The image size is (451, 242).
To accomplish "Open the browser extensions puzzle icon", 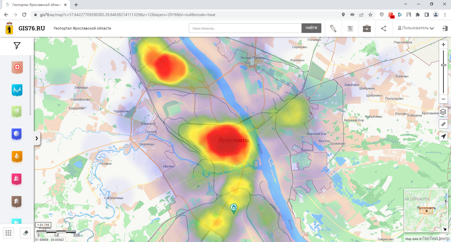I will click(x=418, y=15).
